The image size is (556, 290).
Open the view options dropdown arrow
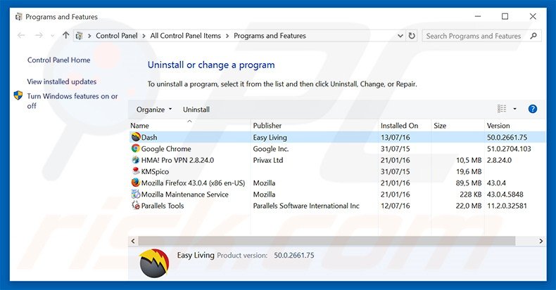(514, 109)
